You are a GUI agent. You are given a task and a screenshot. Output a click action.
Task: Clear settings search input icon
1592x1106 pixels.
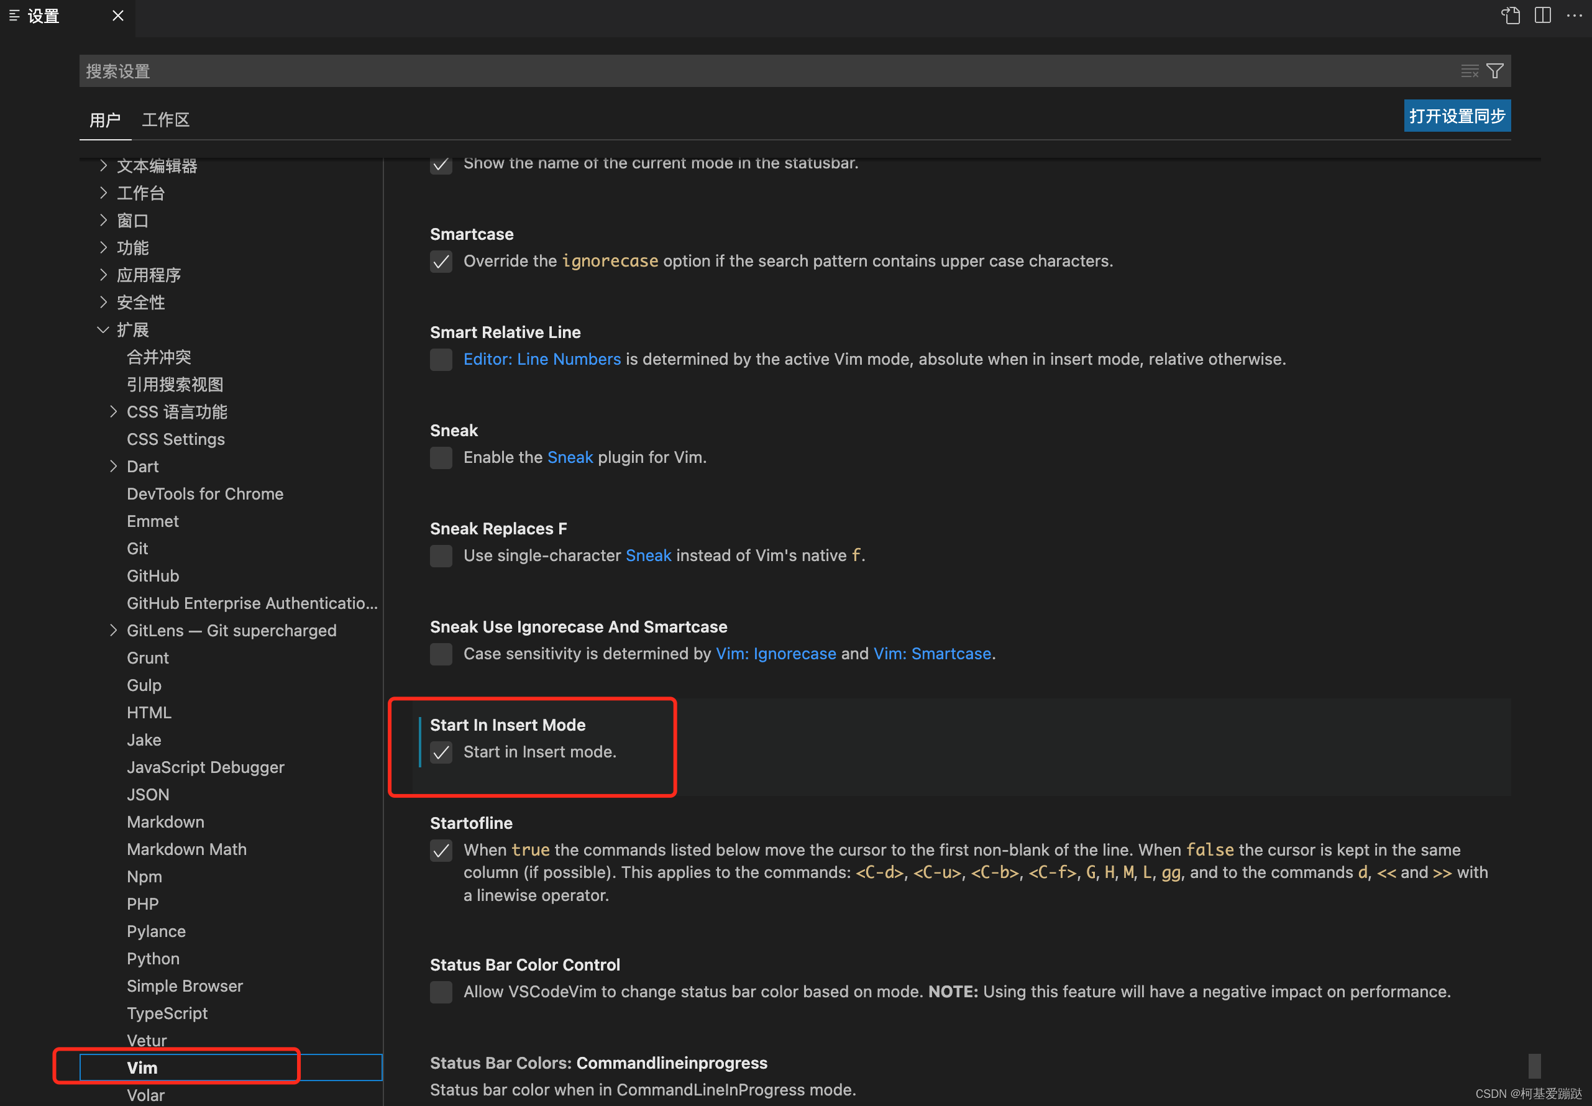click(1470, 71)
